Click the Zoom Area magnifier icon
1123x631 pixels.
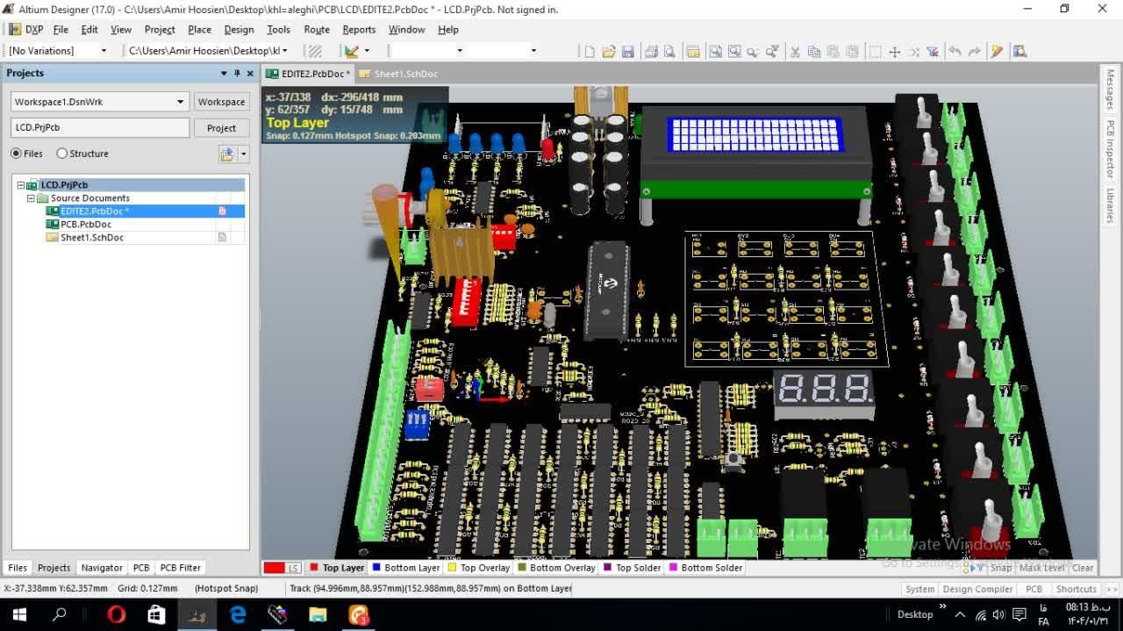pos(734,51)
